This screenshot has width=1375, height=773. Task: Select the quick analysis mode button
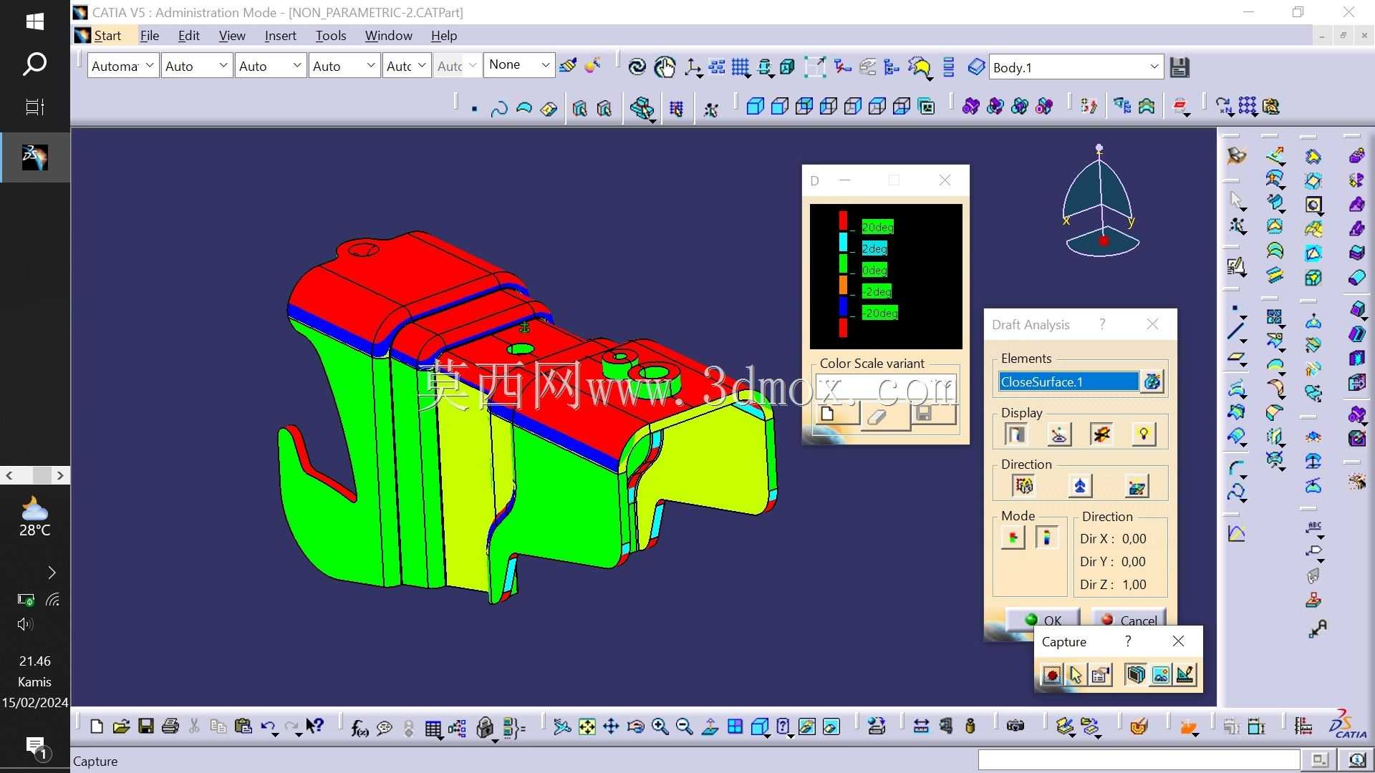click(x=1013, y=537)
